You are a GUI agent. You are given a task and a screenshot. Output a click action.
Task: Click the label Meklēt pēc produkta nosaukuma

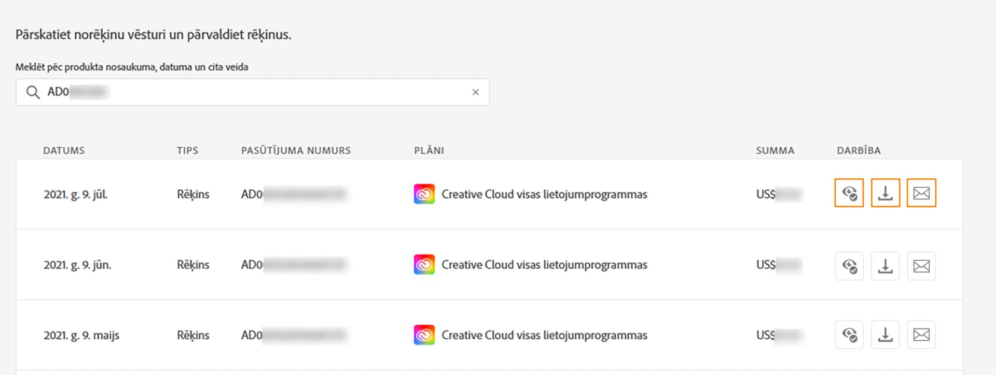[x=132, y=67]
